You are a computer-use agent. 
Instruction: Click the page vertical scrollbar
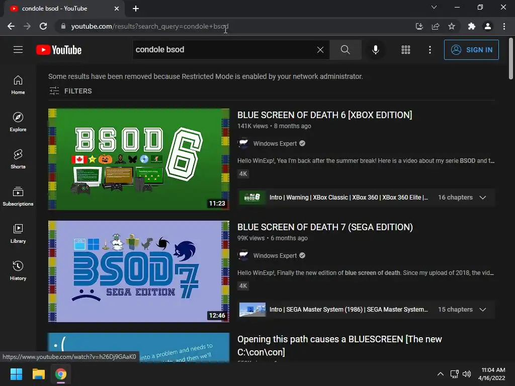pos(511,58)
